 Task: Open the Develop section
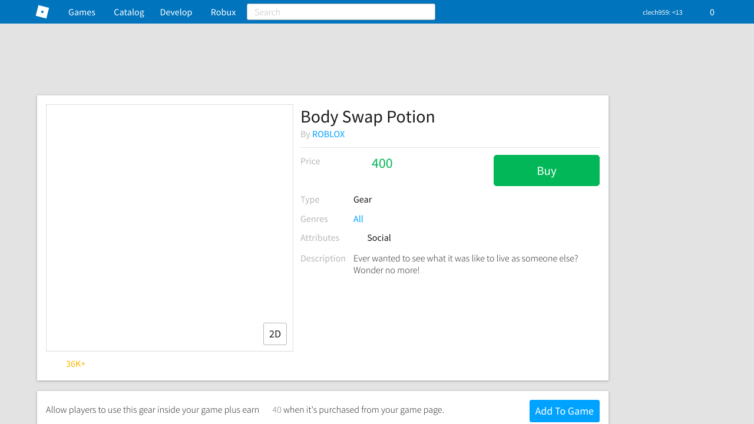tap(176, 12)
